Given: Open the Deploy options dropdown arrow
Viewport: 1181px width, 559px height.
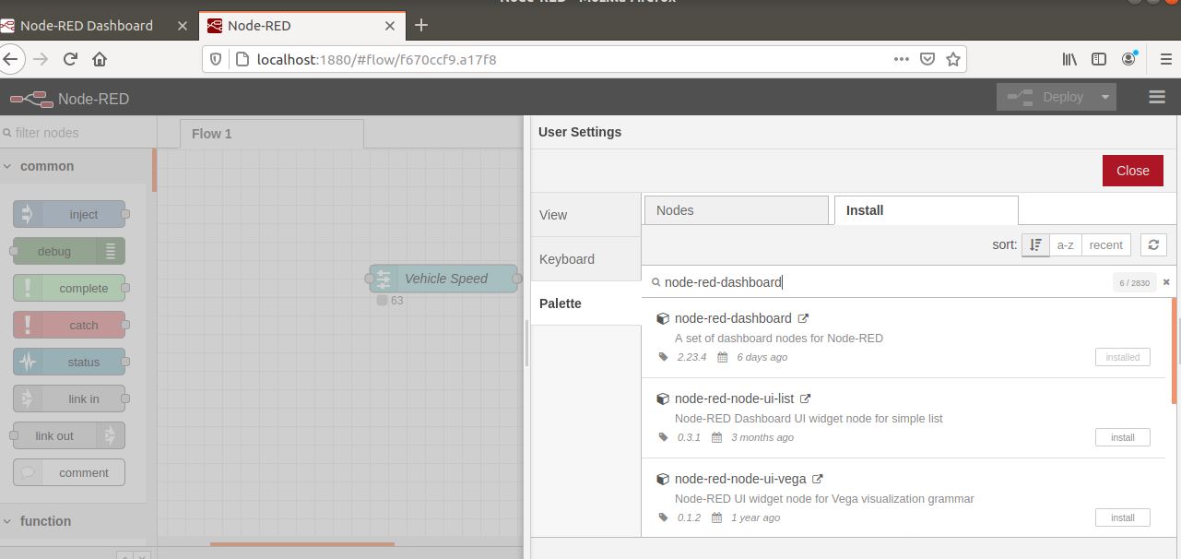Looking at the screenshot, I should tap(1104, 97).
